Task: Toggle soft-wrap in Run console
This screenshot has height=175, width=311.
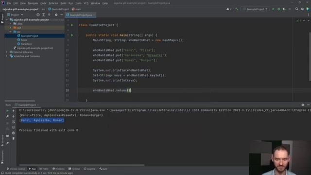Action: pos(14,122)
